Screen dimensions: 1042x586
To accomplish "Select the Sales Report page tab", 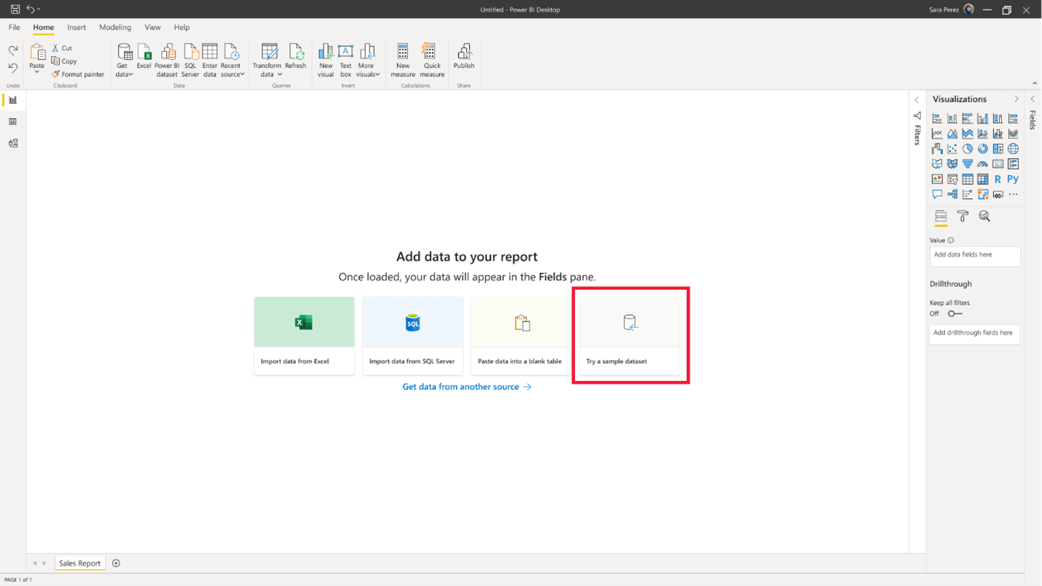I will click(x=79, y=563).
